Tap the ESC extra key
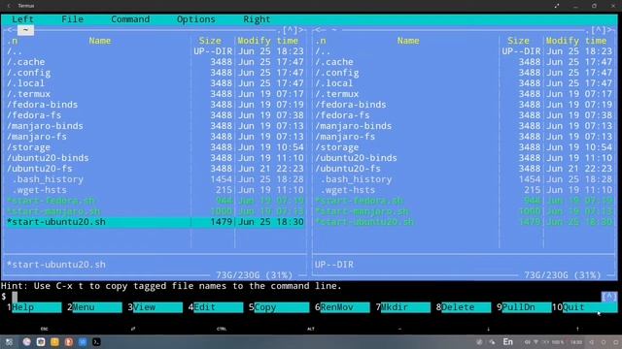622x349 pixels. pos(44,329)
